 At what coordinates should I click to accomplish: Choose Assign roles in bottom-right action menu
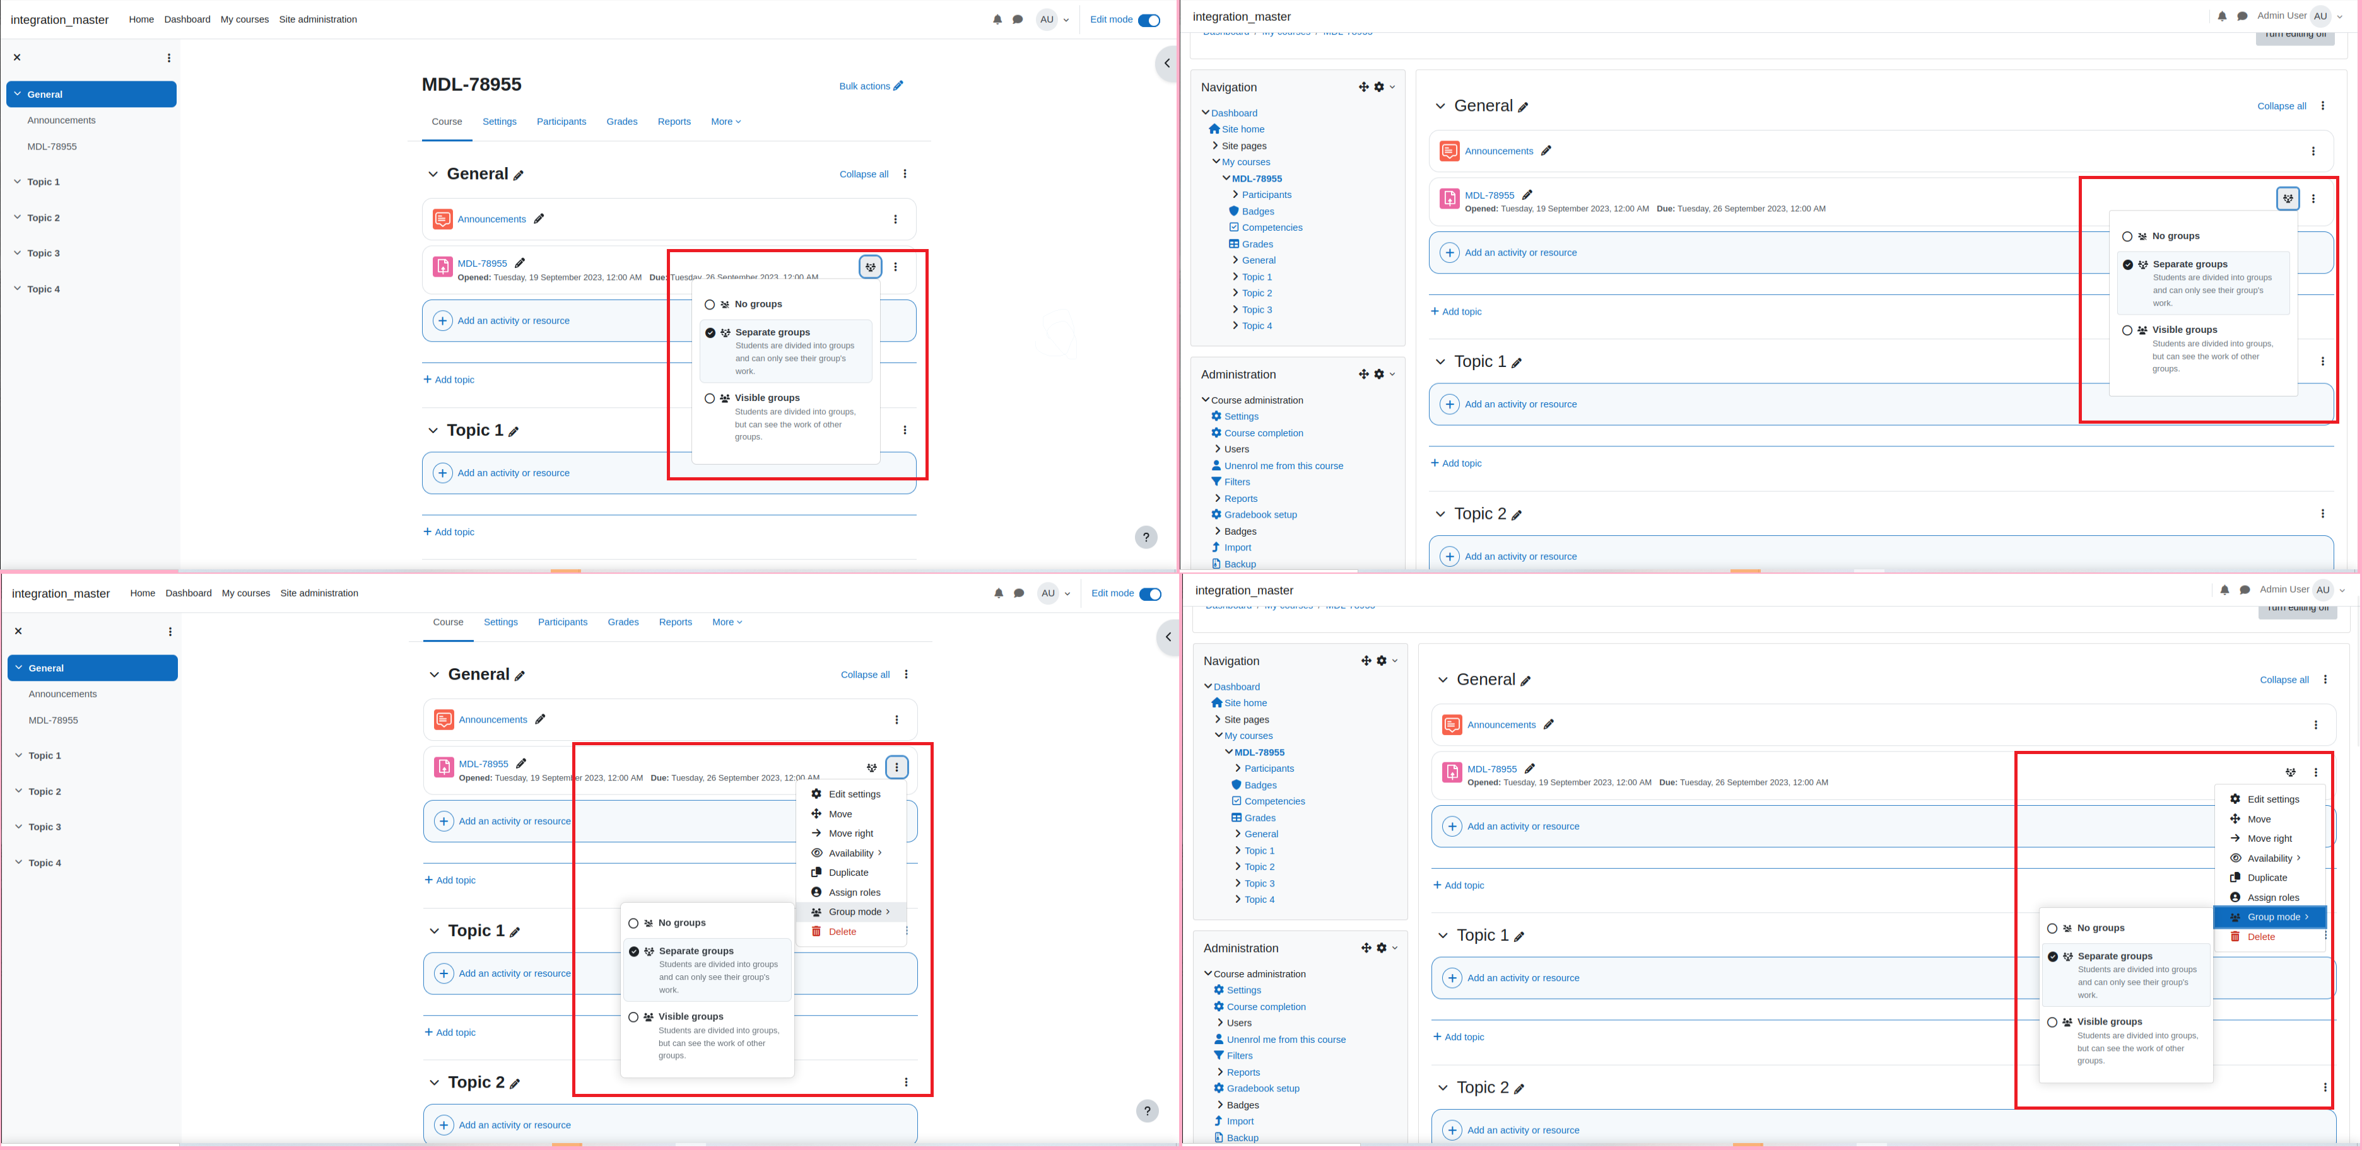pyautogui.click(x=2271, y=898)
